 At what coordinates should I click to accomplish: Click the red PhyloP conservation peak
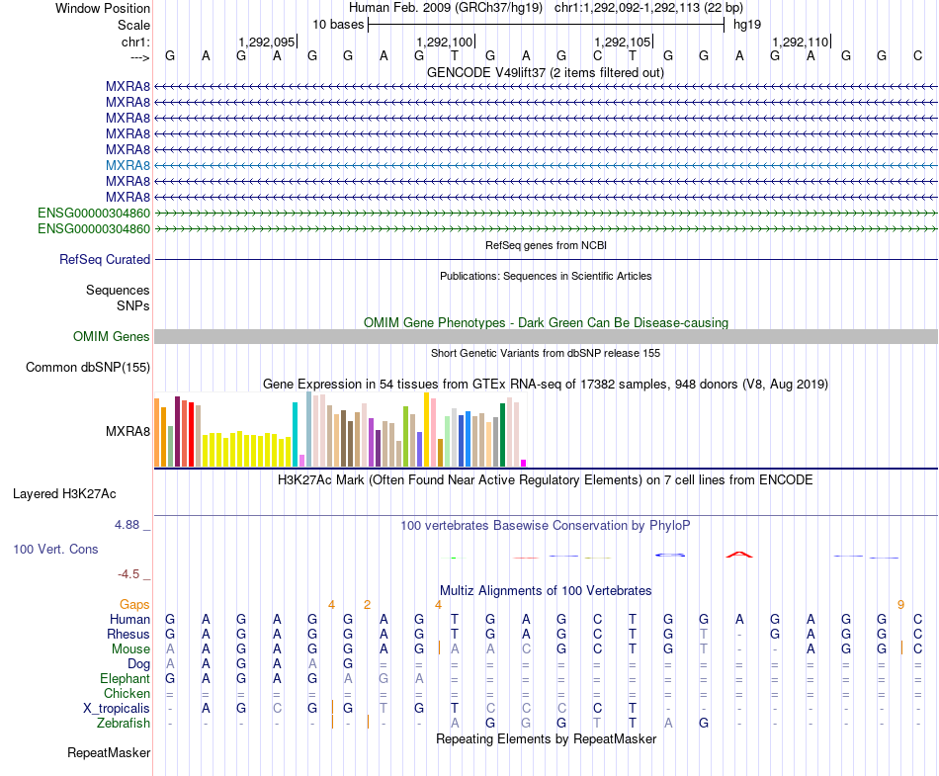(x=739, y=555)
